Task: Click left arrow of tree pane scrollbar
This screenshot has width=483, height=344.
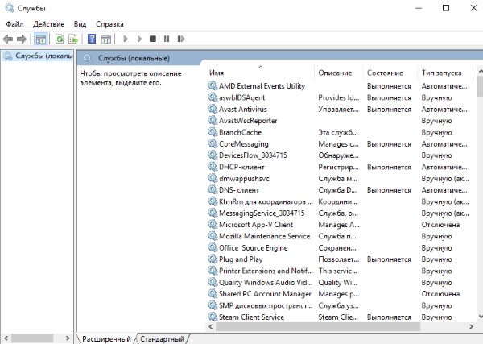Action: pyautogui.click(x=6, y=338)
